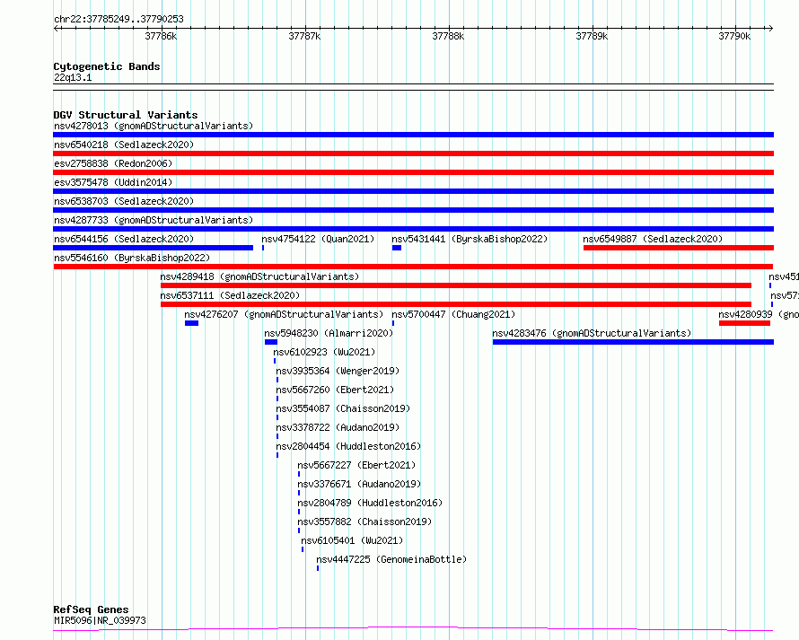The width and height of the screenshot is (799, 640).
Task: Open the MIR5096|NR_039973 gene label
Action: pyautogui.click(x=100, y=620)
